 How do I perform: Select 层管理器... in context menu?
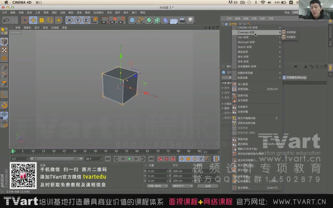click(257, 89)
